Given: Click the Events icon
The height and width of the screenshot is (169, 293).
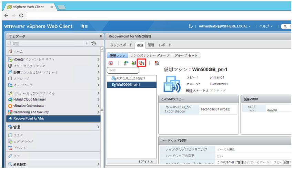Looking at the screenshot, I should (10, 148).
